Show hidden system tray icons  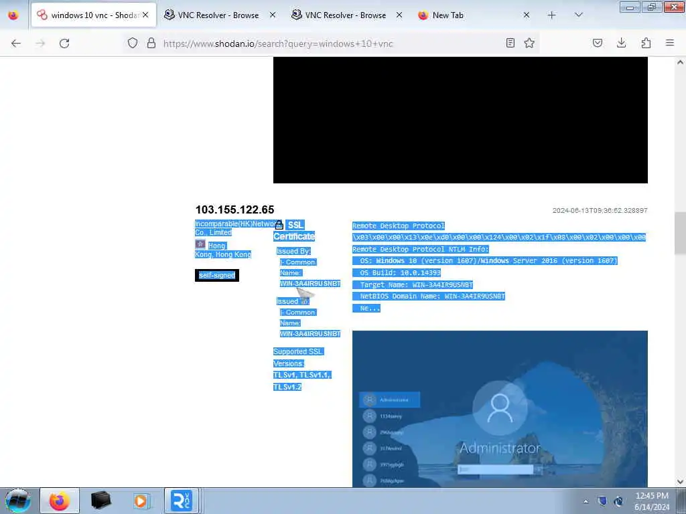click(586, 501)
